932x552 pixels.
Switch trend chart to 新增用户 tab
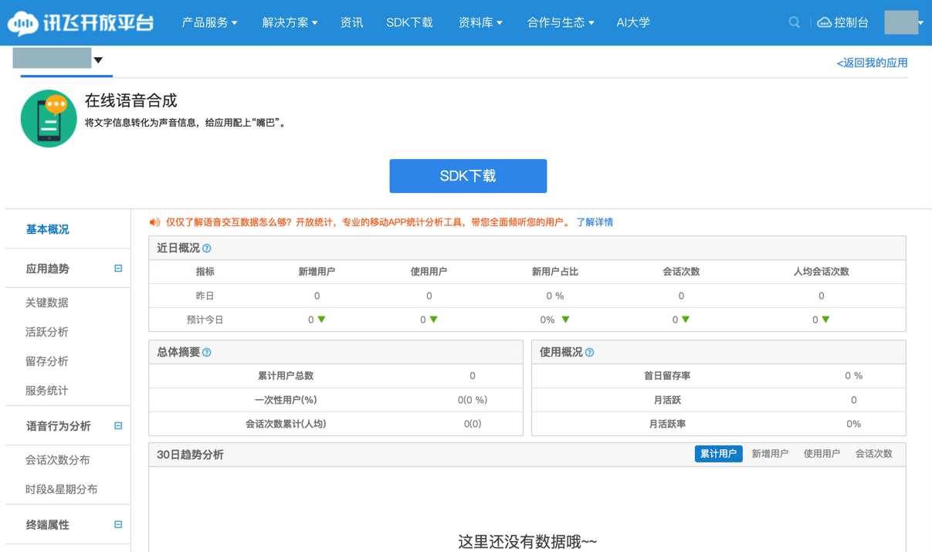(770, 454)
